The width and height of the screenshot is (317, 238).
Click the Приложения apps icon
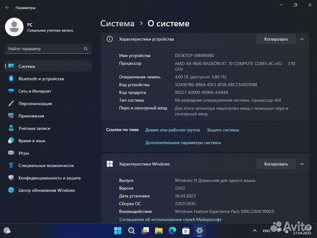coord(11,115)
